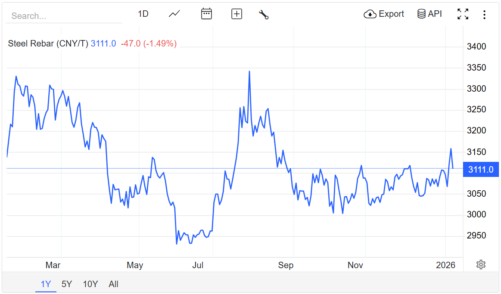
Task: Click the API text link
Action: (x=435, y=14)
